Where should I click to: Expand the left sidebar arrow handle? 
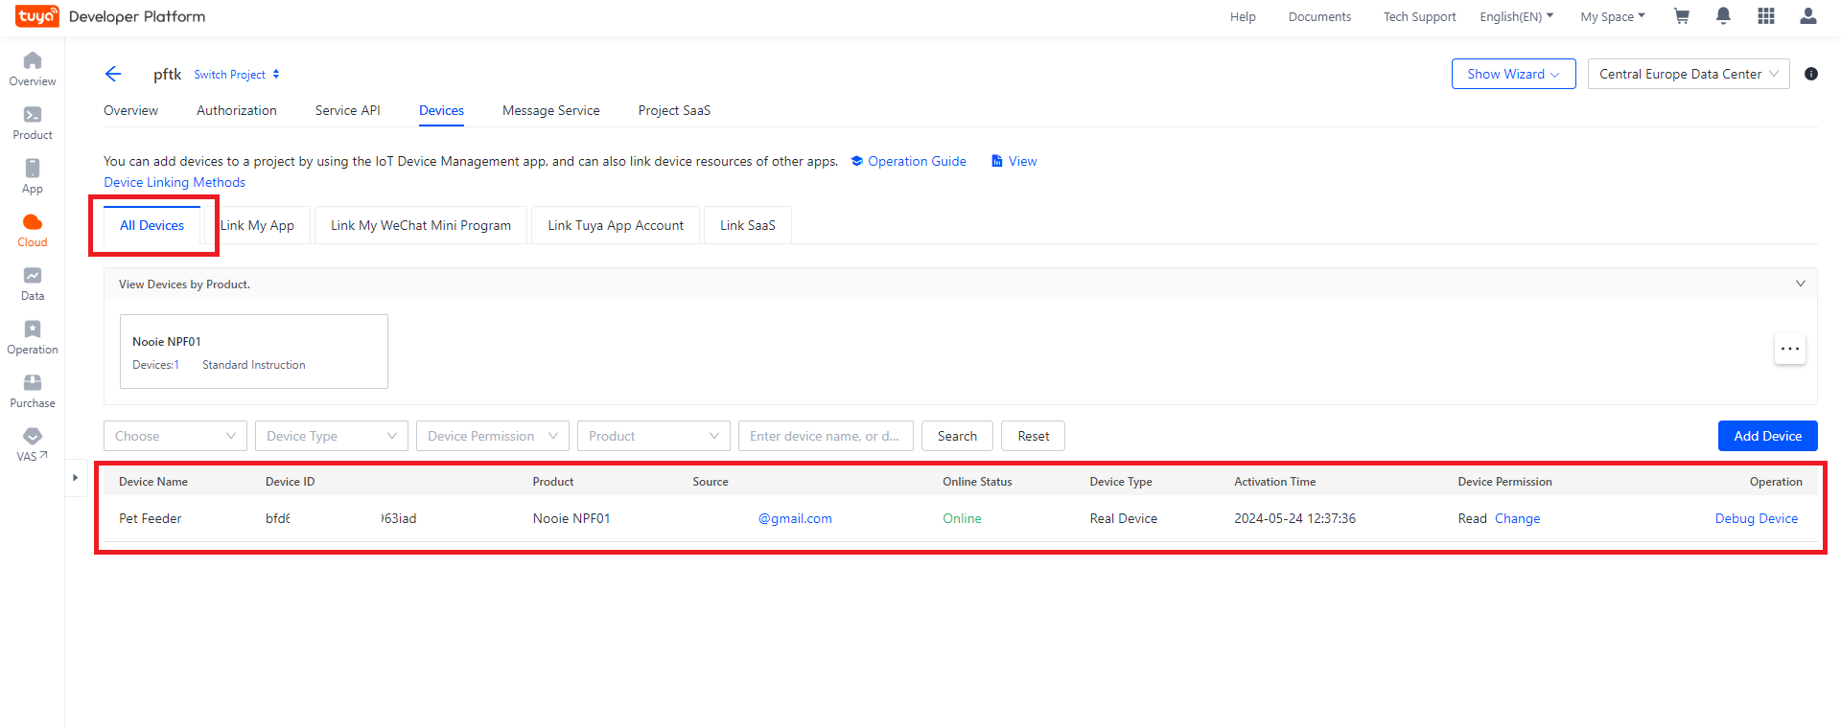click(x=75, y=477)
